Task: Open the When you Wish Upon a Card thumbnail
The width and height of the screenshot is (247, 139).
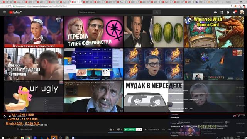Action: click(214, 32)
